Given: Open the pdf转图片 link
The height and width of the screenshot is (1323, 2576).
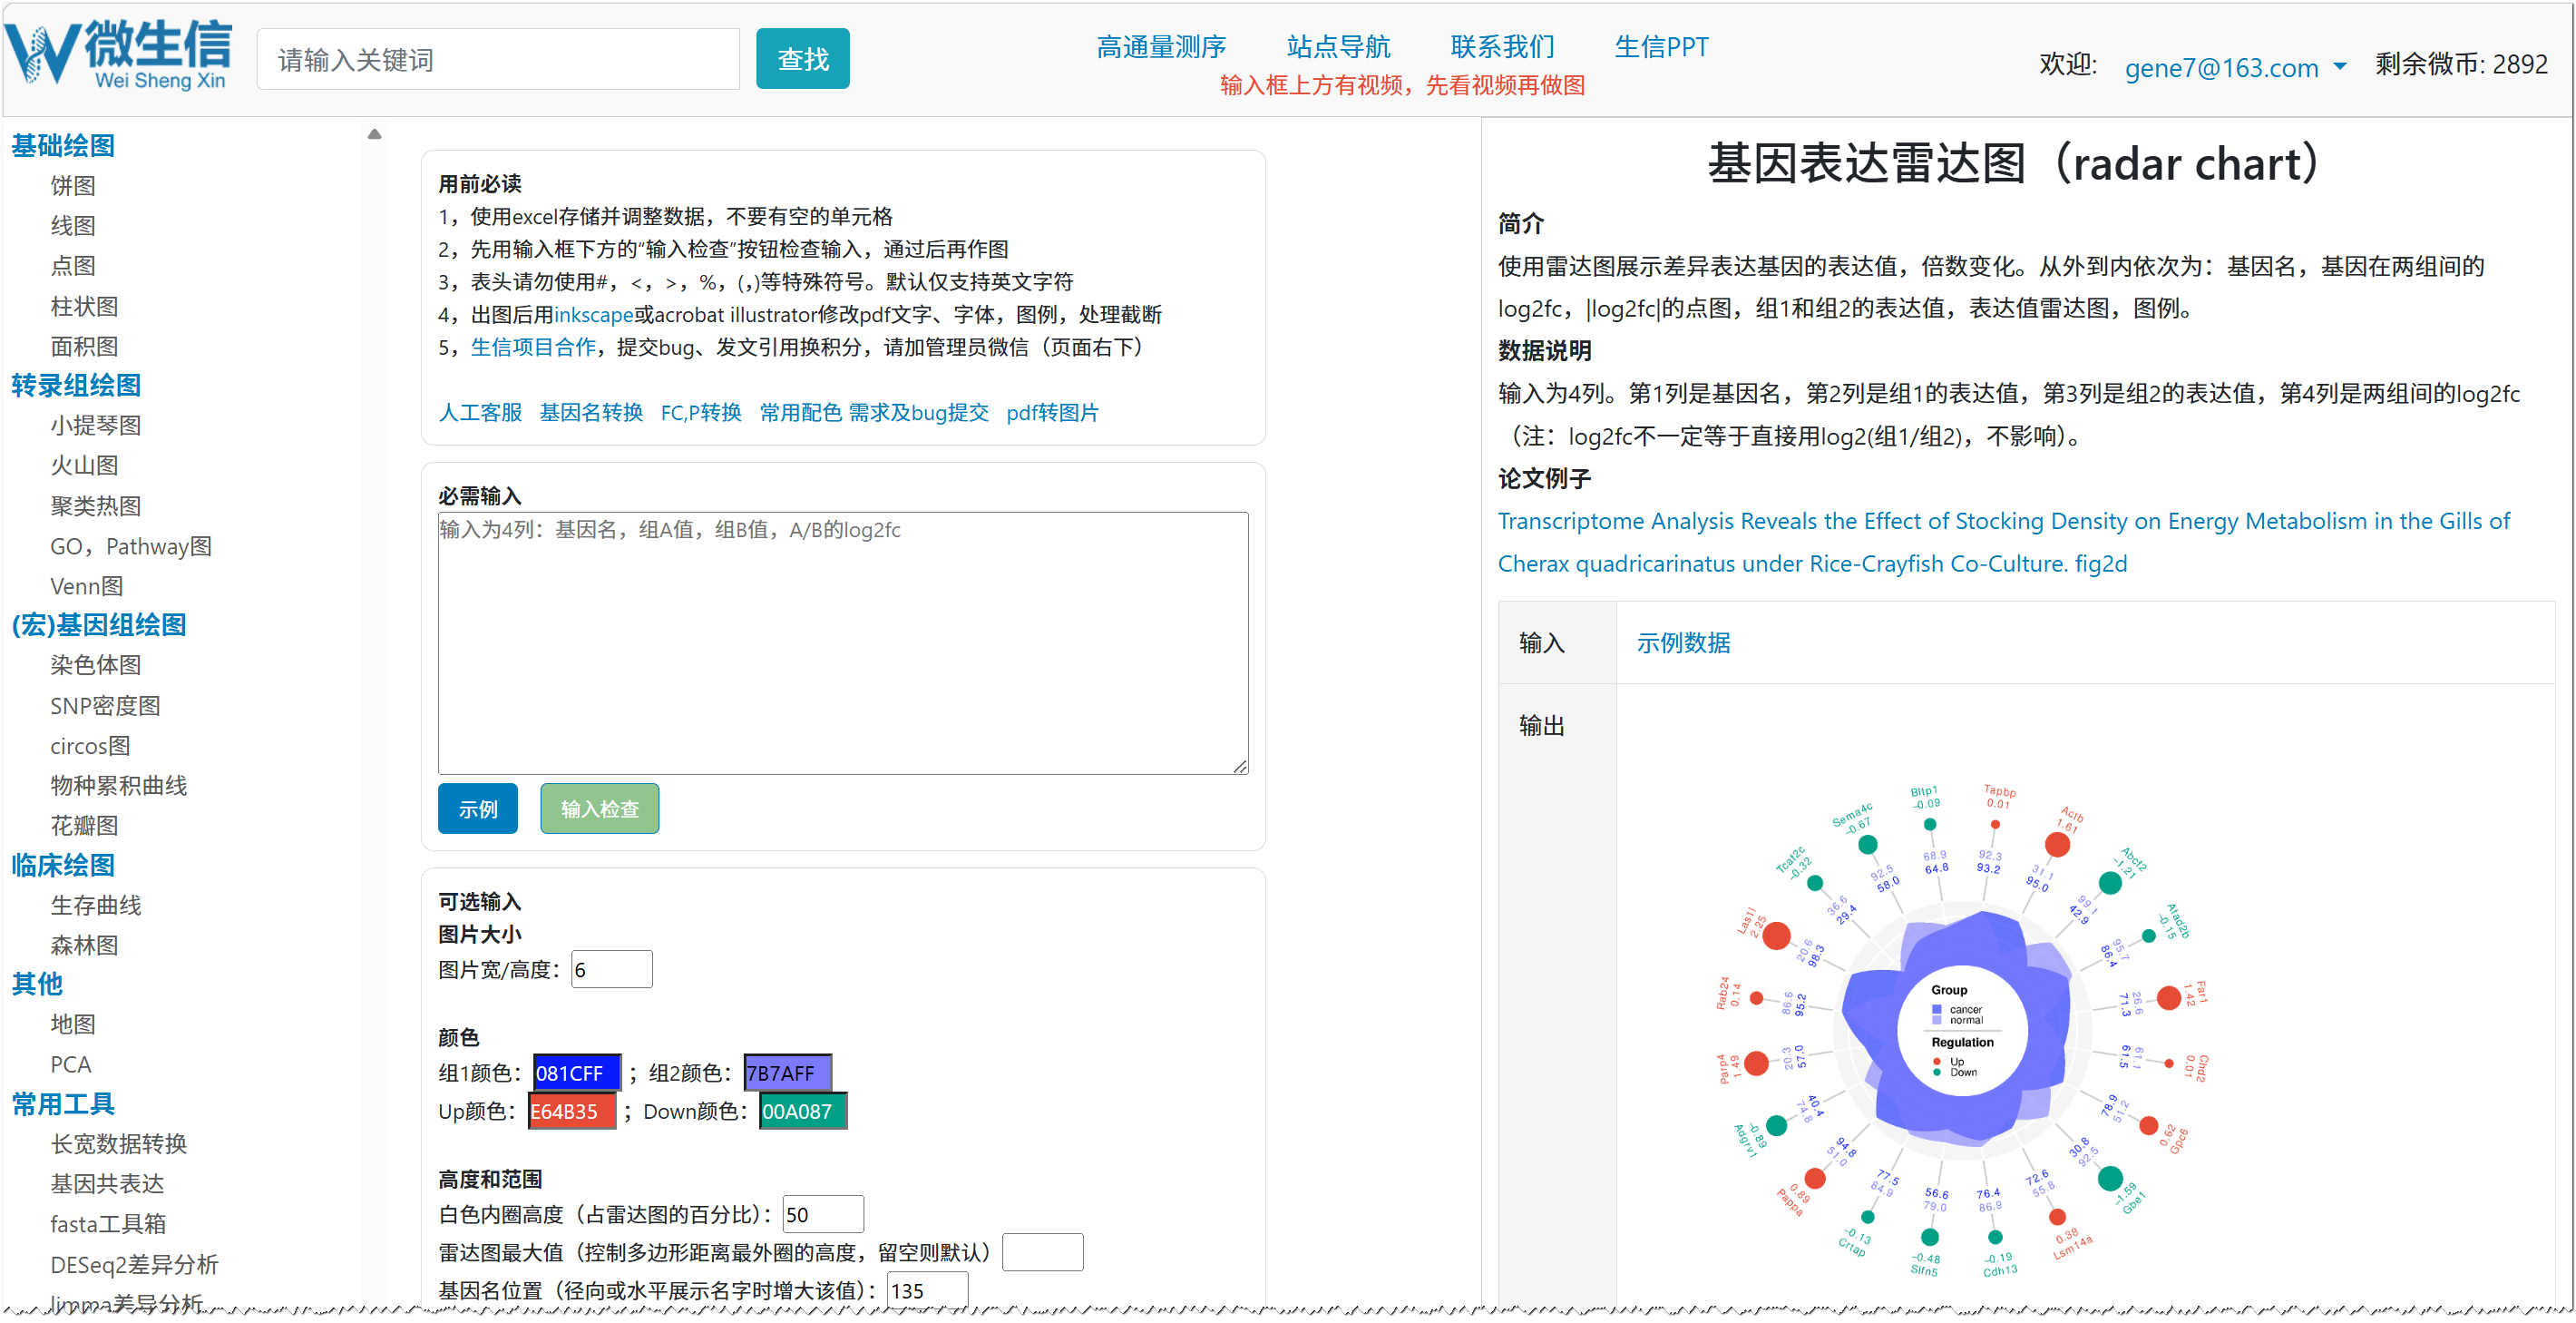Looking at the screenshot, I should 1051,412.
